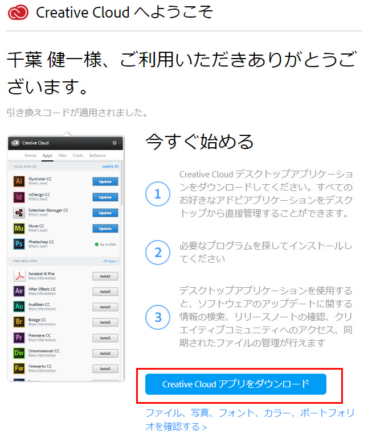Switch to the Files tab
Image resolution: width=368 pixels, height=447 pixels.
click(62, 155)
